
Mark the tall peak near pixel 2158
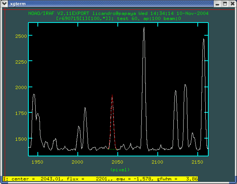click(x=204, y=40)
